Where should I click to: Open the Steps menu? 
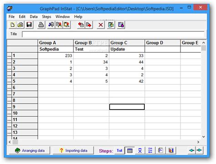coord(46,17)
